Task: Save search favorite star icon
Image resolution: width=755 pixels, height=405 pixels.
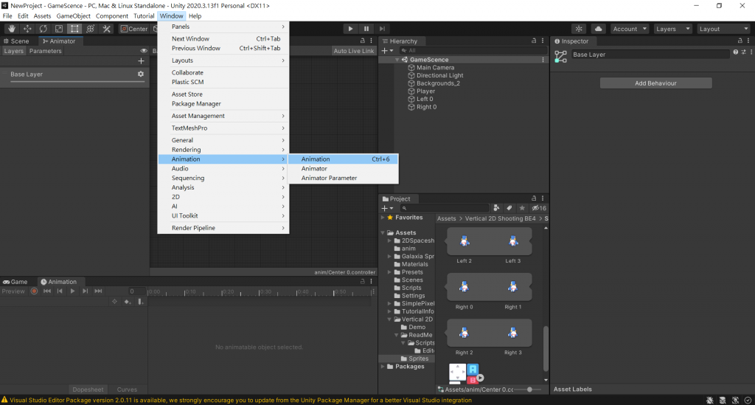Action: [522, 208]
